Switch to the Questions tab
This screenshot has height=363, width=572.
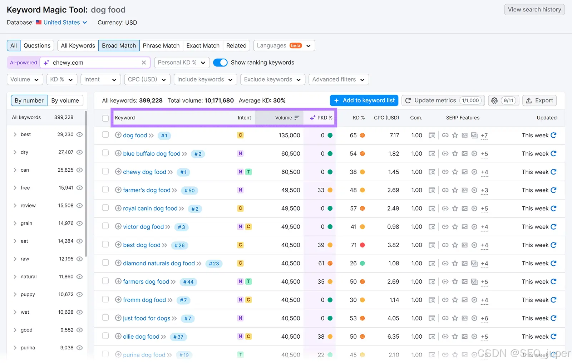click(37, 45)
